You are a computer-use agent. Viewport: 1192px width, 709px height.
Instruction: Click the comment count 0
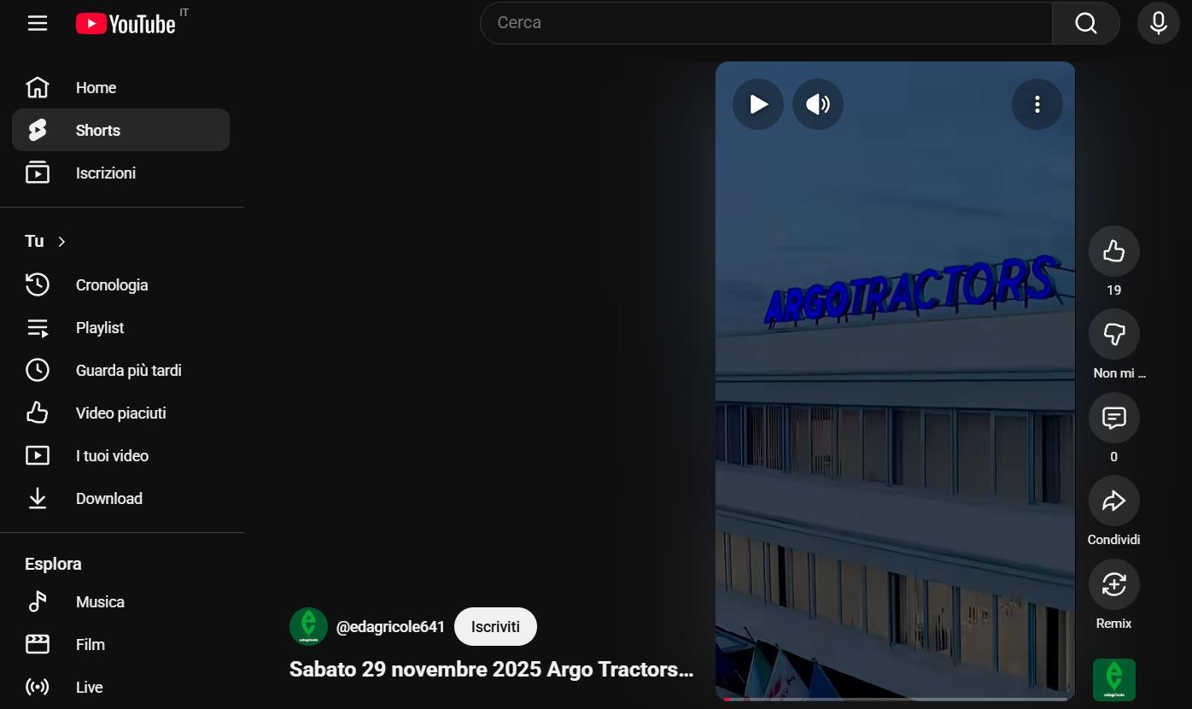(1113, 457)
